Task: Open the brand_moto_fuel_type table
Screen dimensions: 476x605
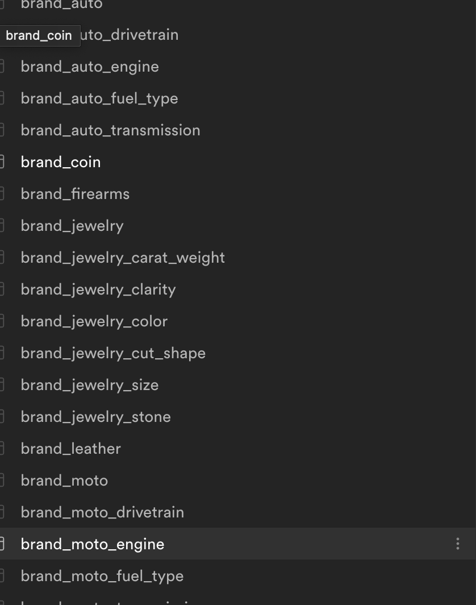Action: (x=102, y=576)
